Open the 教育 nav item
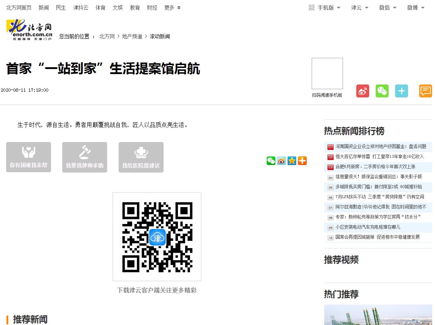435x325 pixels. point(135,8)
